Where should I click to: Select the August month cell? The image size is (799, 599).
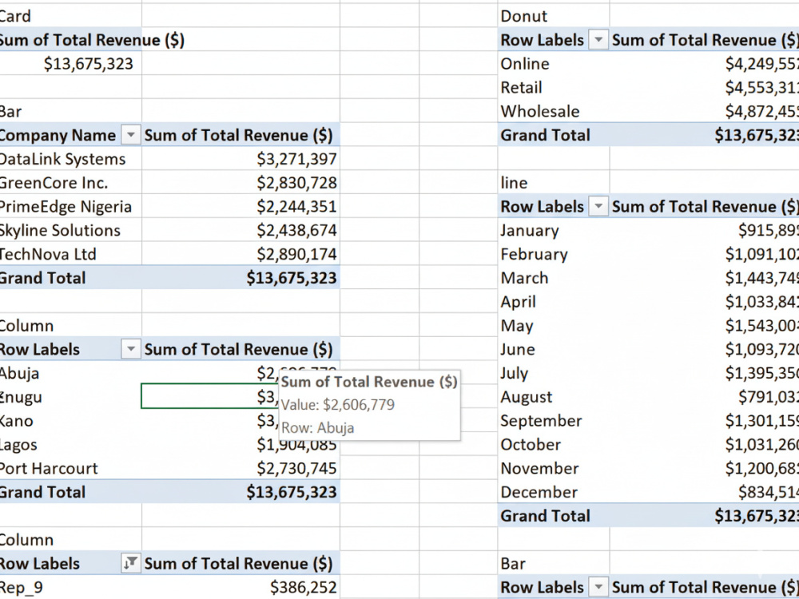point(554,397)
